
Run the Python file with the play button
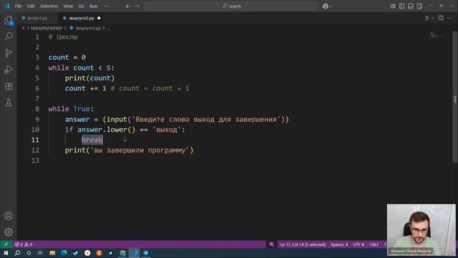pos(427,18)
